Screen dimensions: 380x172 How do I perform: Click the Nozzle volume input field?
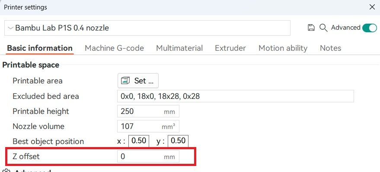tap(148, 126)
